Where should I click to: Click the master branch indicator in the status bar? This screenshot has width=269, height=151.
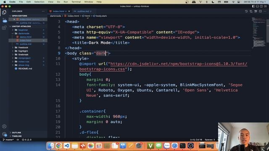pos(8,140)
